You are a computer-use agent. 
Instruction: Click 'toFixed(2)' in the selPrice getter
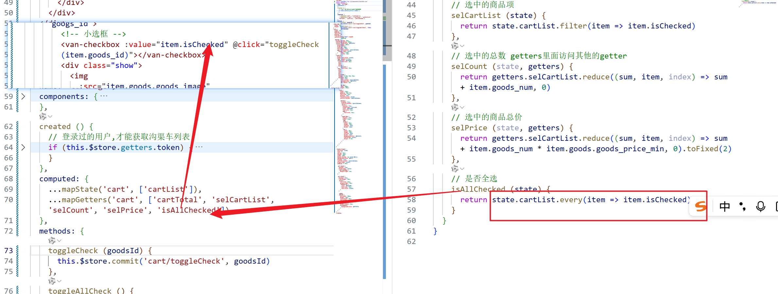pos(709,149)
